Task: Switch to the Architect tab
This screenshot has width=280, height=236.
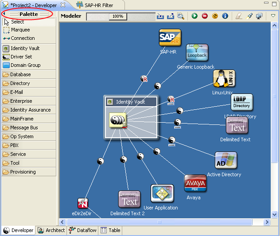Action: coord(51,231)
